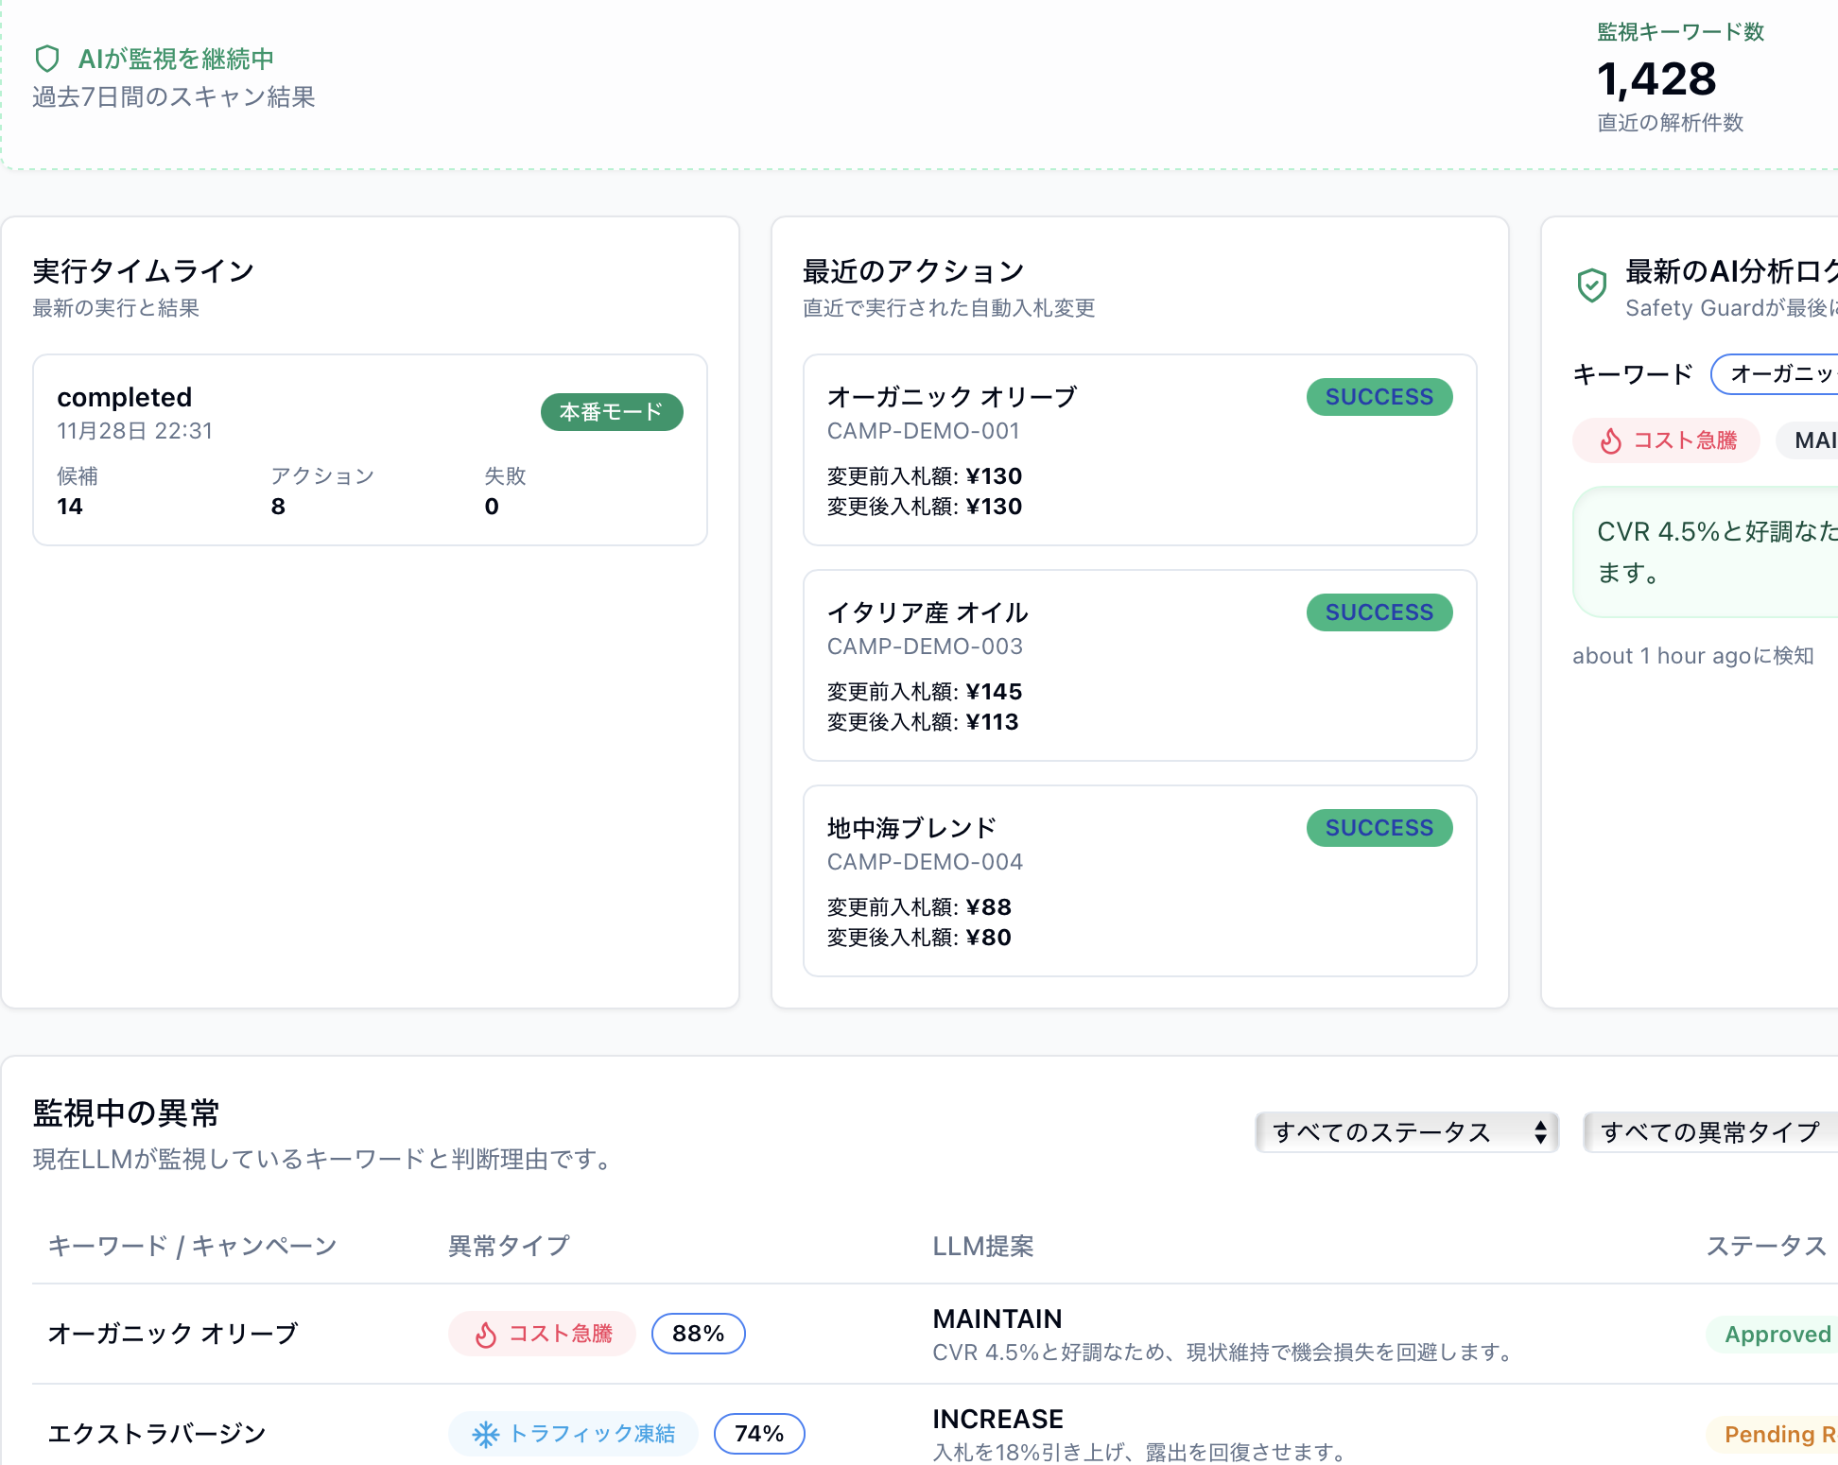This screenshot has height=1465, width=1838.
Task: Select the エクストラバージン keyword row
Action: [x=157, y=1434]
